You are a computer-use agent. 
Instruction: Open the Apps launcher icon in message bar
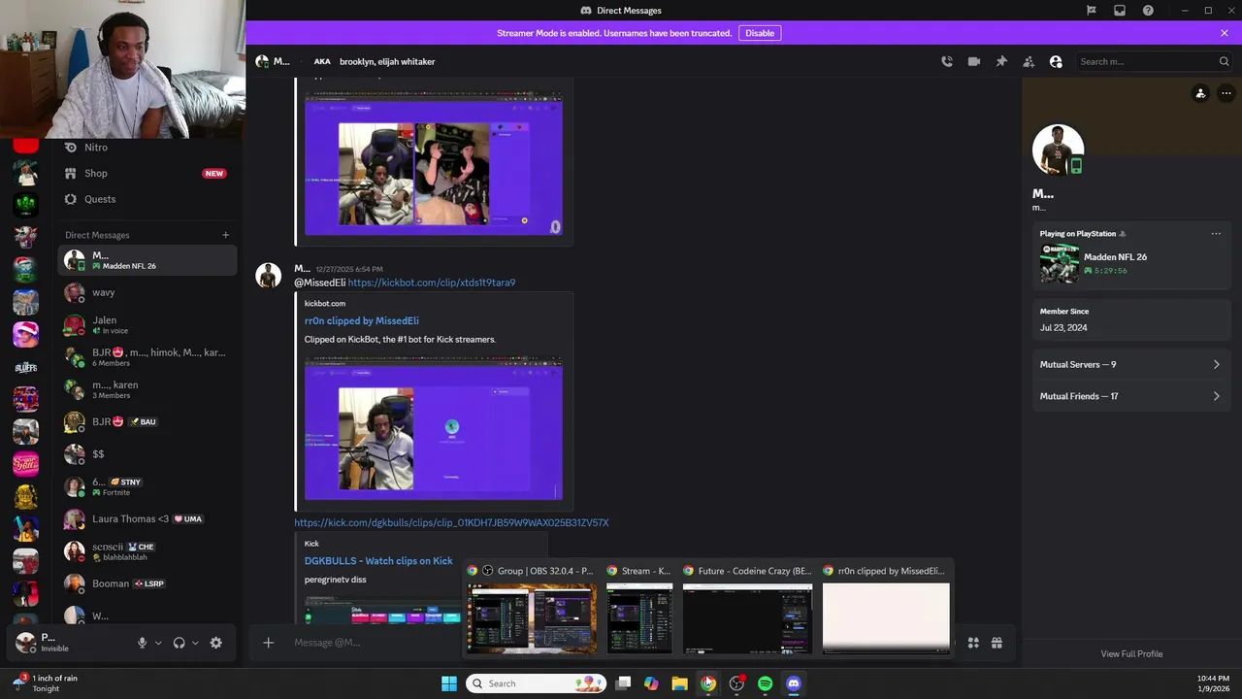(973, 643)
